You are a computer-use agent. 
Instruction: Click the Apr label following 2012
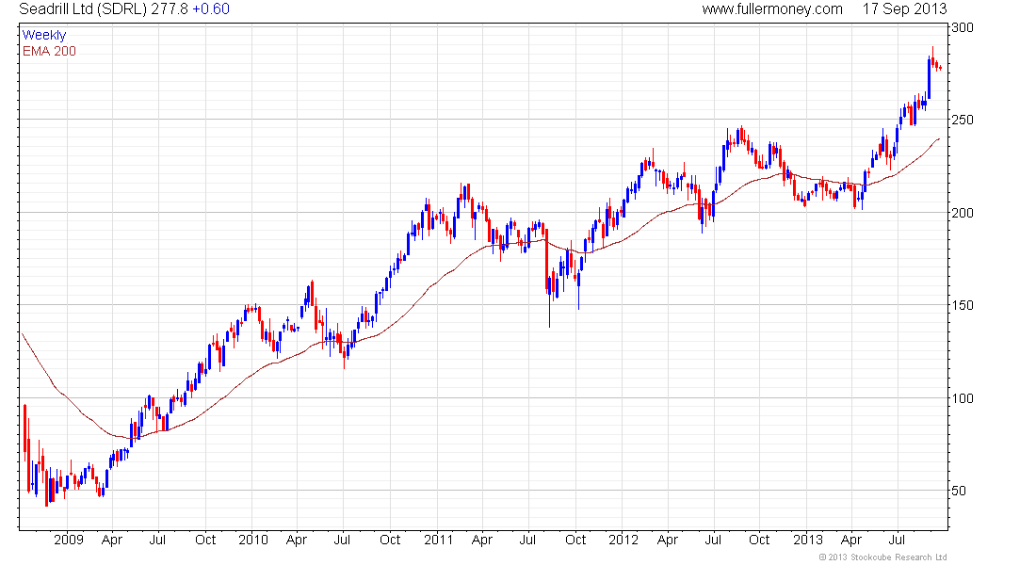point(668,541)
